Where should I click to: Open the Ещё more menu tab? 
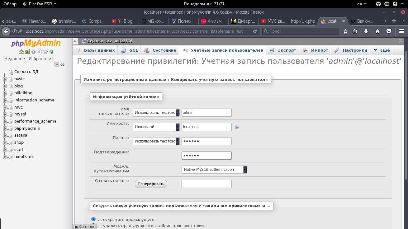click(x=382, y=50)
